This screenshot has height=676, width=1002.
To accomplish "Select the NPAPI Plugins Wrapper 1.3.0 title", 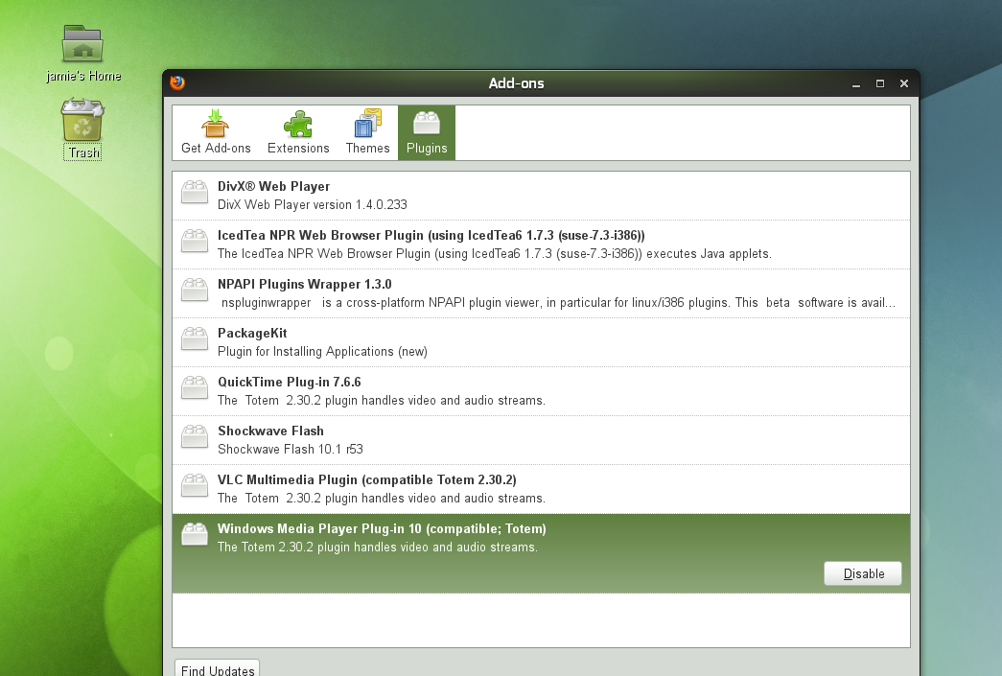I will [304, 285].
